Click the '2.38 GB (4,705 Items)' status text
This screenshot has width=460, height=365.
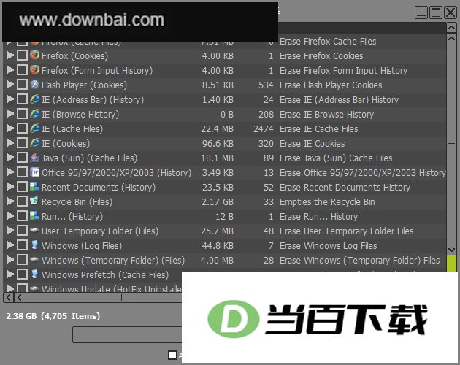(x=53, y=316)
